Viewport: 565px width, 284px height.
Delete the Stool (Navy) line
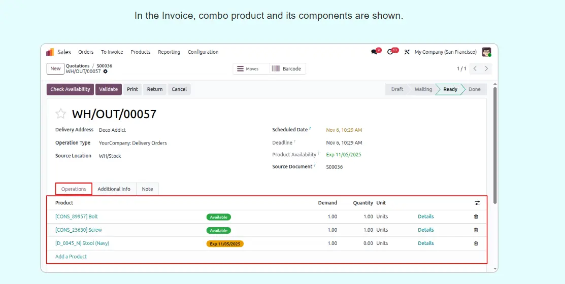(476, 243)
